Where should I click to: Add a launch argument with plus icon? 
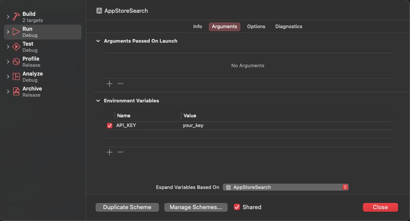(x=110, y=83)
